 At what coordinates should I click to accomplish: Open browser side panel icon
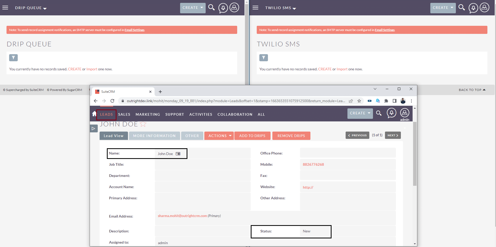395,101
